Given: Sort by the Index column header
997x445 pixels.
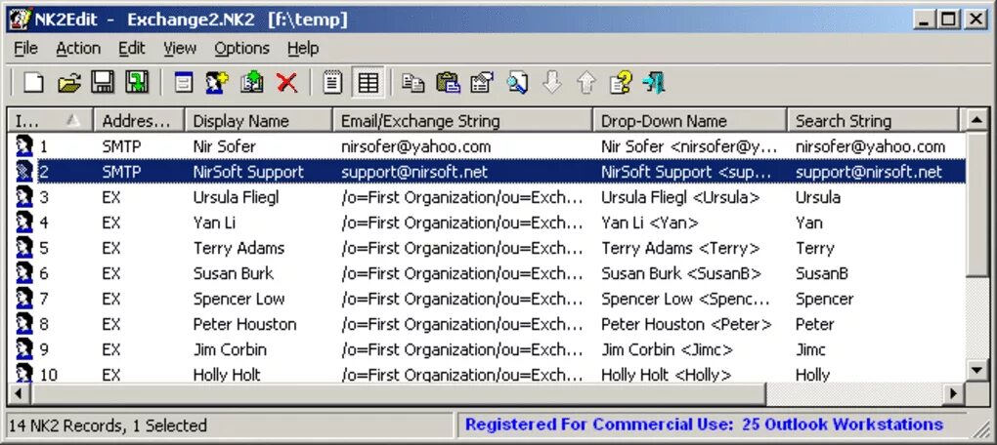Looking at the screenshot, I should click(x=50, y=121).
